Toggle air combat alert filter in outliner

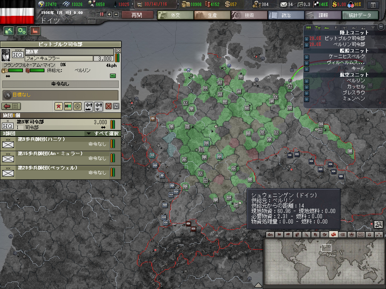pos(345,27)
